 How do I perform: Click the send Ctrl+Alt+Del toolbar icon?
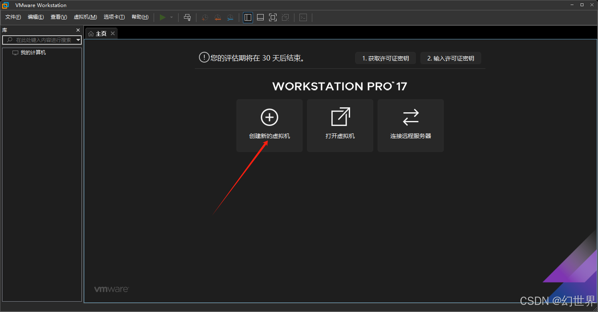pos(187,17)
